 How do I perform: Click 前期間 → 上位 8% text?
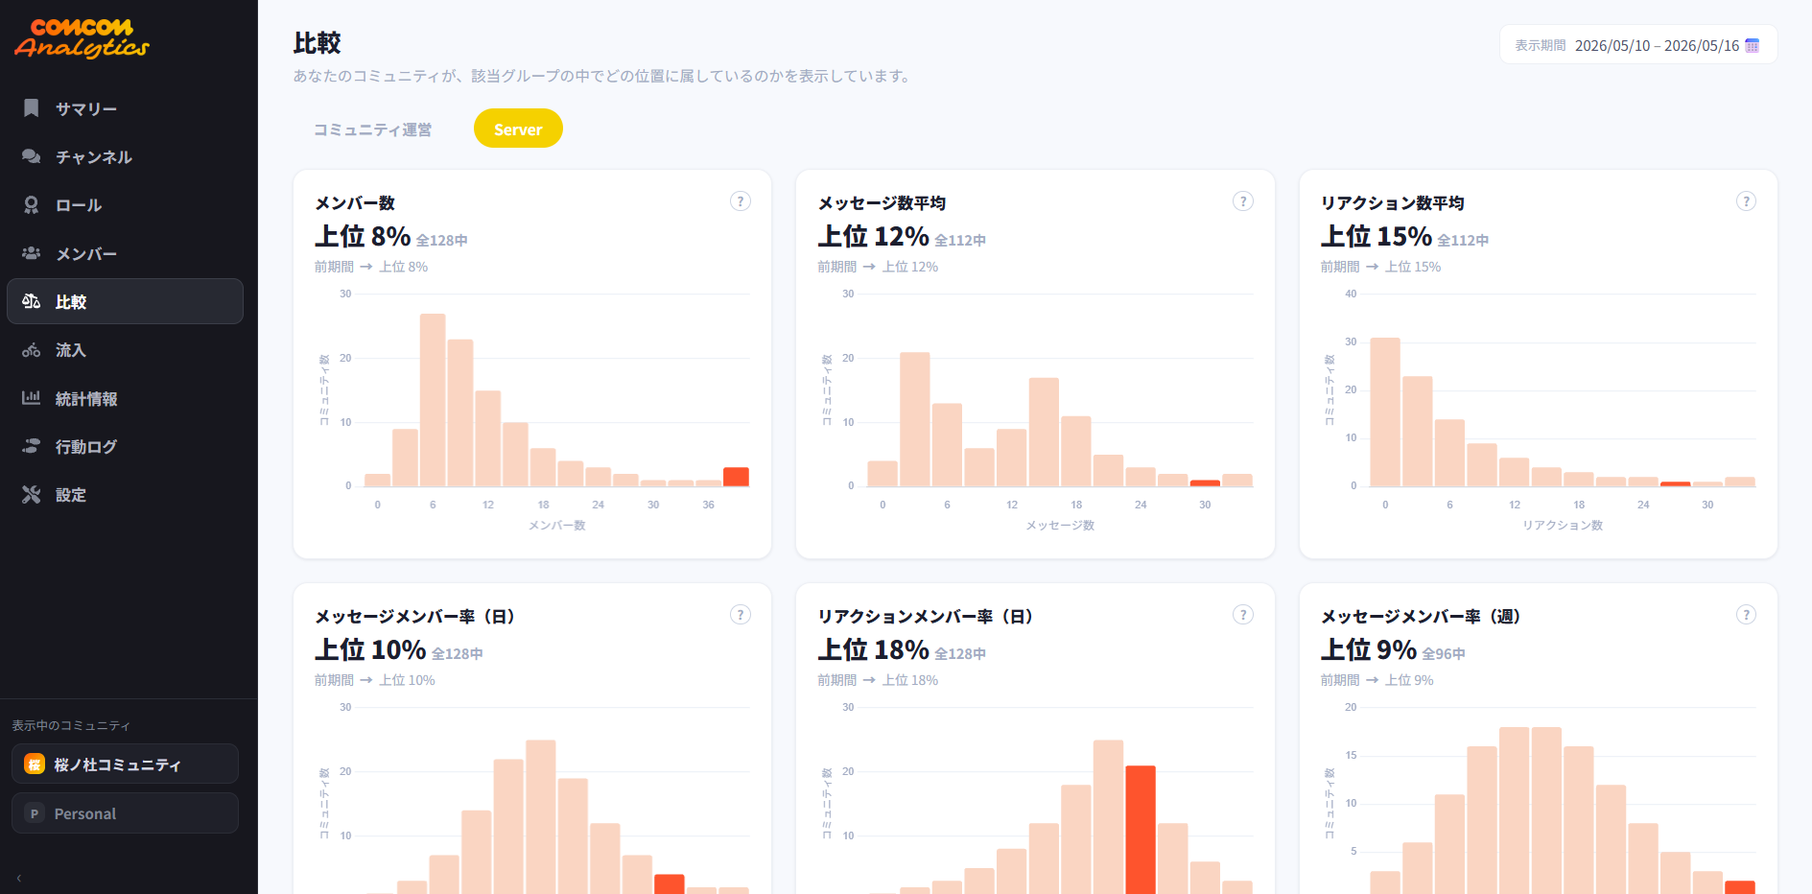click(x=371, y=267)
